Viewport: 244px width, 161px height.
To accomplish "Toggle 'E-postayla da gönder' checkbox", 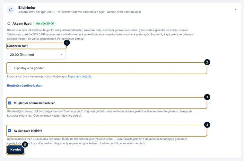I will click(10, 68).
